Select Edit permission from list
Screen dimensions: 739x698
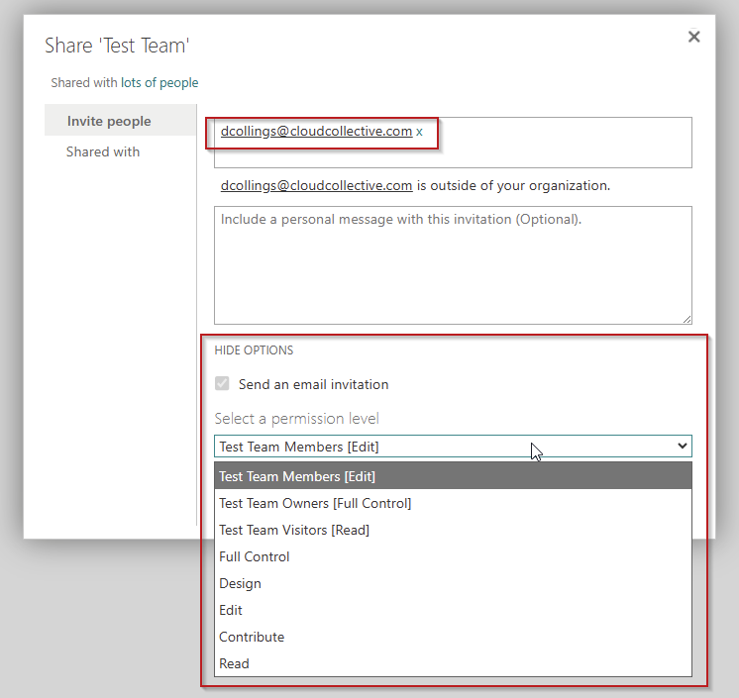pyautogui.click(x=231, y=610)
